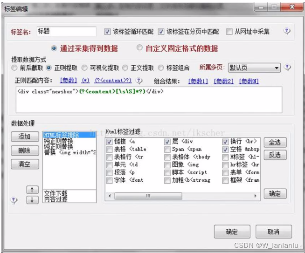305x253 pixels.
Task: Click help icon beside 从网址中采集
Action: 287,31
